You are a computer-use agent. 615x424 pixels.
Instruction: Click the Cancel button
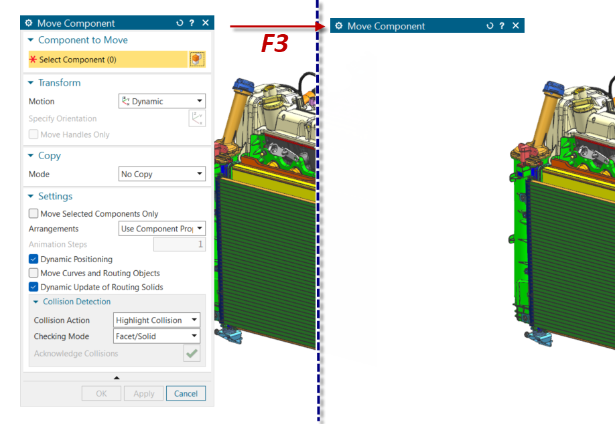coord(186,393)
